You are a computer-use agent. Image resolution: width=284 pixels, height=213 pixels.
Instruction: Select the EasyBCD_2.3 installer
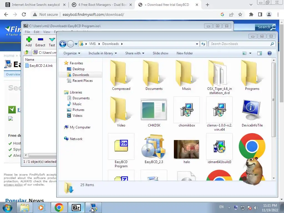tap(154, 149)
